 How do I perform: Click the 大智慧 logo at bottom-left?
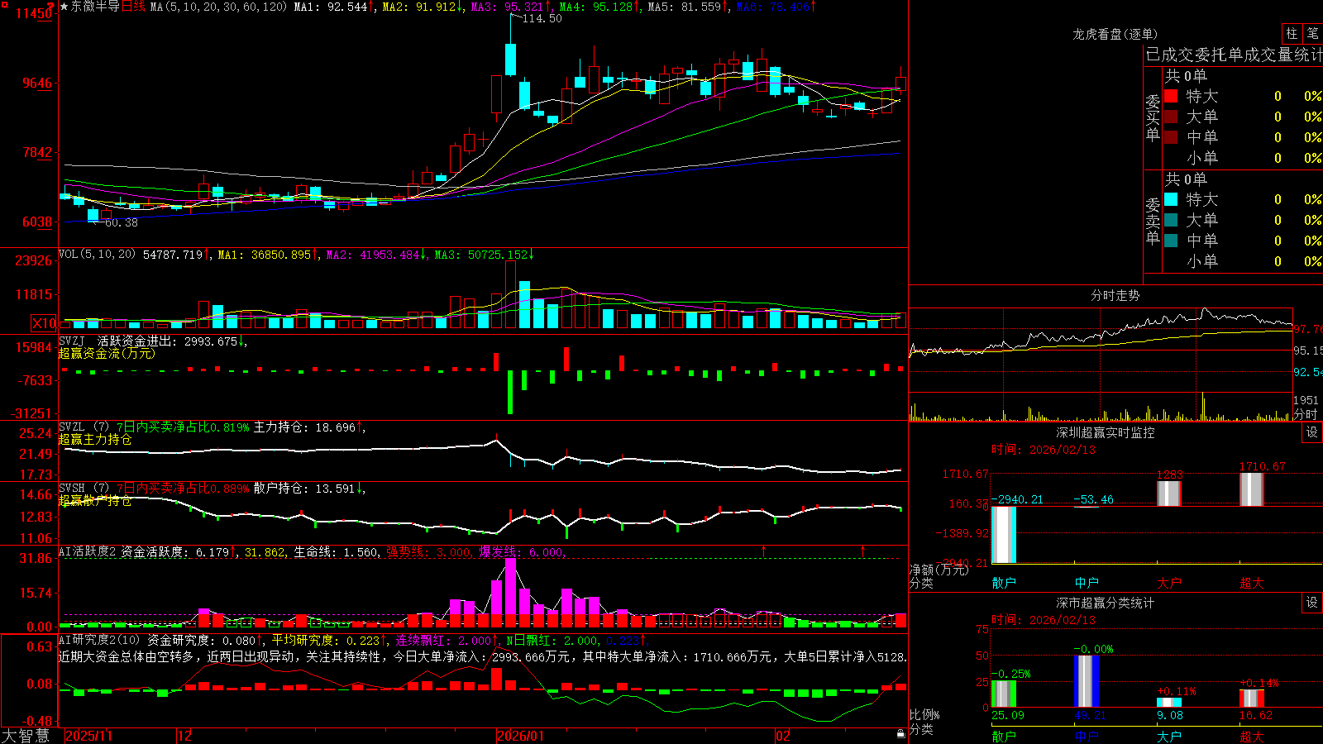coord(26,736)
